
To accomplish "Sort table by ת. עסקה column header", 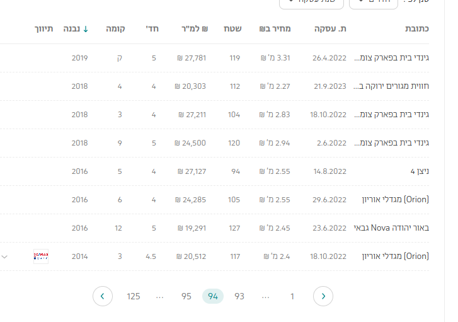I will pyautogui.click(x=330, y=29).
